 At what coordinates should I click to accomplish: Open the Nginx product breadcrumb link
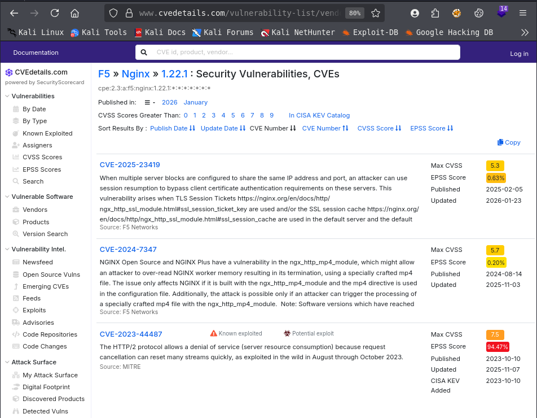(135, 74)
